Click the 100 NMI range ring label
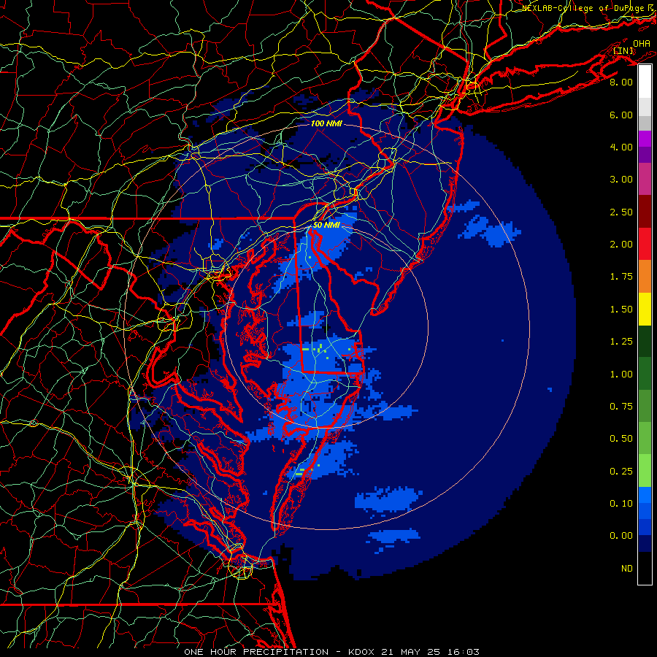The image size is (657, 657). (326, 123)
